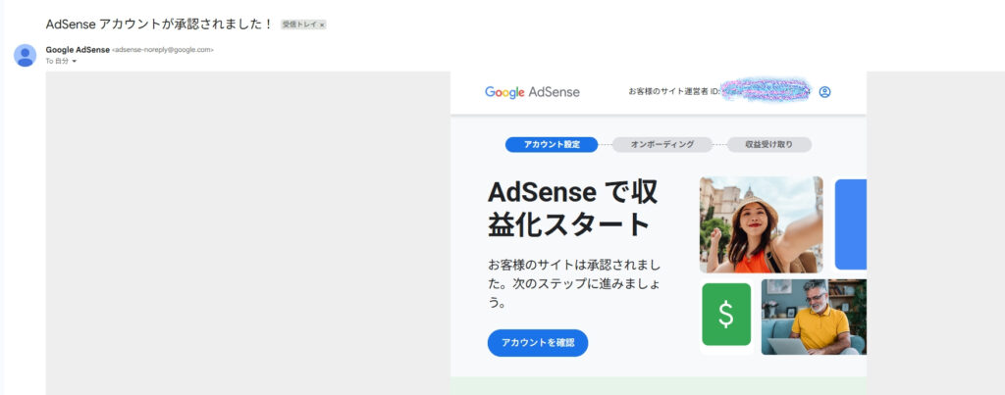Image resolution: width=1005 pixels, height=395 pixels.
Task: Select the アカウント設定 step
Action: 552,145
